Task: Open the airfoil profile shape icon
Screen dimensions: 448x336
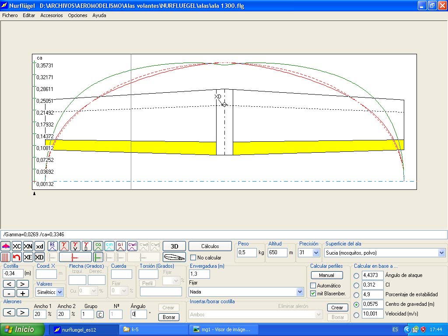Action: coord(174,257)
